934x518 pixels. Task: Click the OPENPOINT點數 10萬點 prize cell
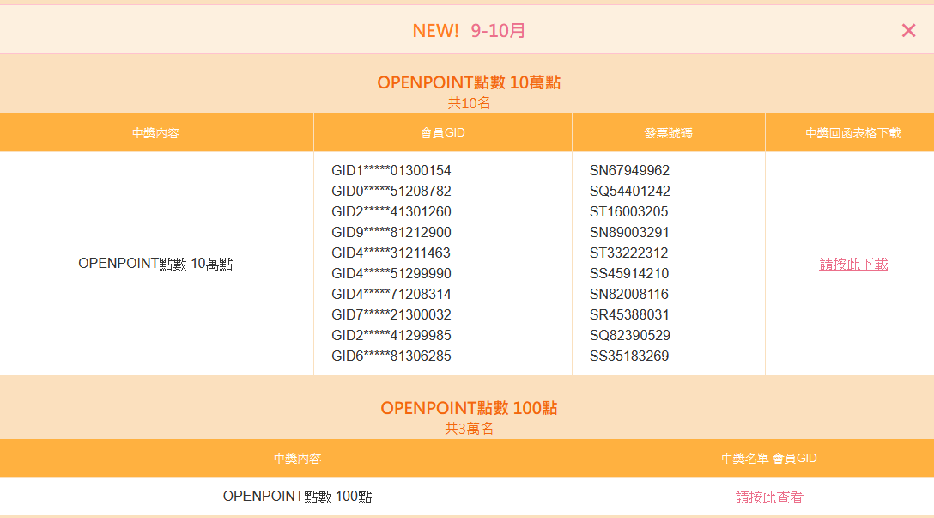pyautogui.click(x=155, y=264)
